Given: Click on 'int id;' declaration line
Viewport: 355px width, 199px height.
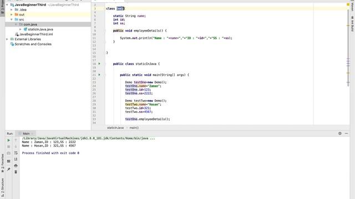Looking at the screenshot, I should [x=119, y=20].
